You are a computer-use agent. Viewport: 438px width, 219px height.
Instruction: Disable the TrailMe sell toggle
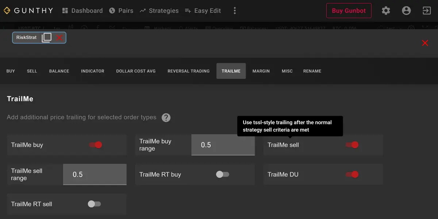352,145
